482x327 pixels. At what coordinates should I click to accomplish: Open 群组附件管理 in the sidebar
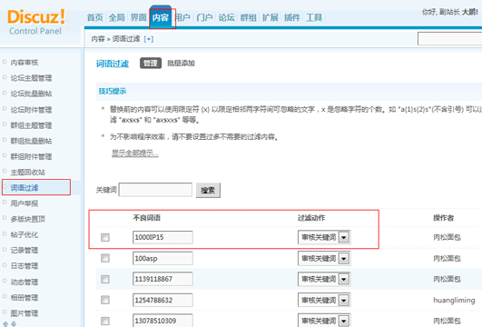point(31,156)
